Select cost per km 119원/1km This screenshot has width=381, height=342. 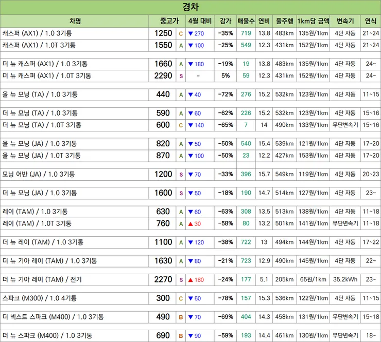tap(313, 174)
